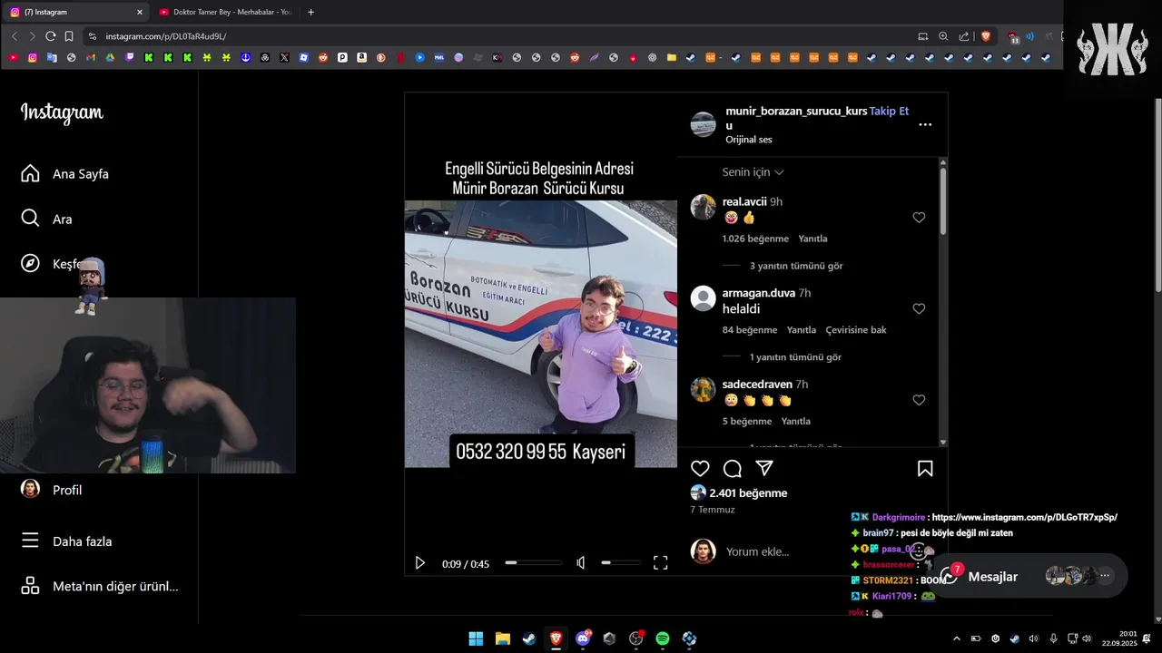Go back with browser back arrow

pos(15,36)
